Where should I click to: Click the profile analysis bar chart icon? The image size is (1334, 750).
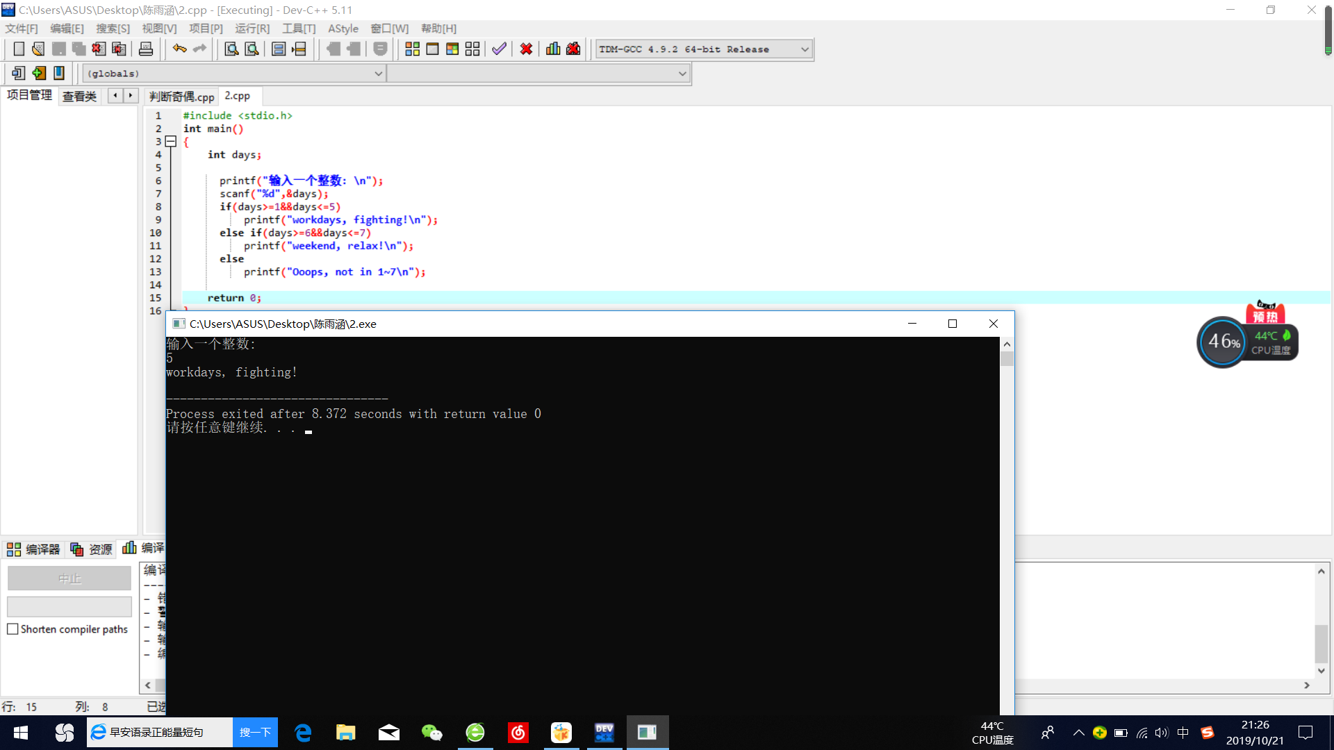tap(553, 49)
